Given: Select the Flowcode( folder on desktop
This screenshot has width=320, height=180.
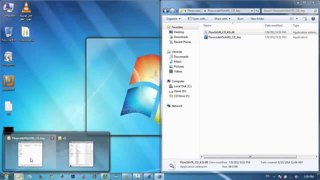Looking at the screenshot, I should 26,34.
